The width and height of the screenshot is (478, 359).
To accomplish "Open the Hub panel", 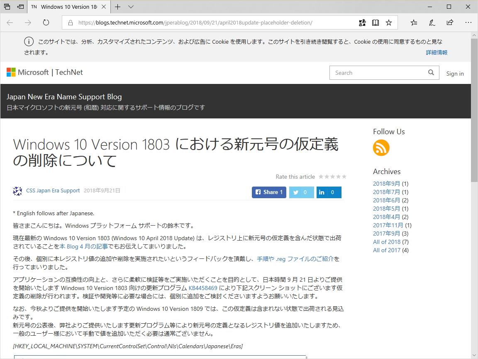I will click(x=413, y=22).
